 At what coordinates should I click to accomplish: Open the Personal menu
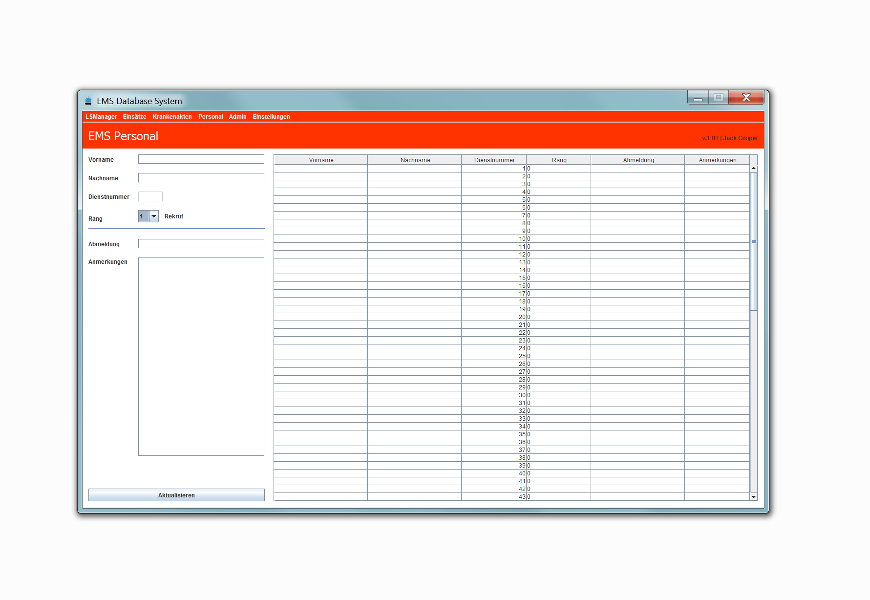point(211,117)
